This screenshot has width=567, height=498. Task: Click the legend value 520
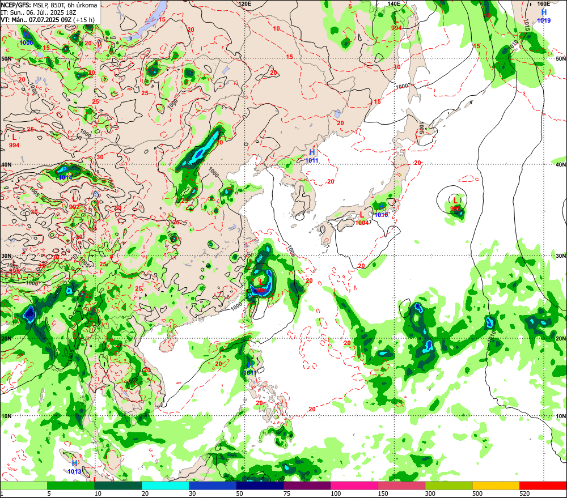point(524,493)
